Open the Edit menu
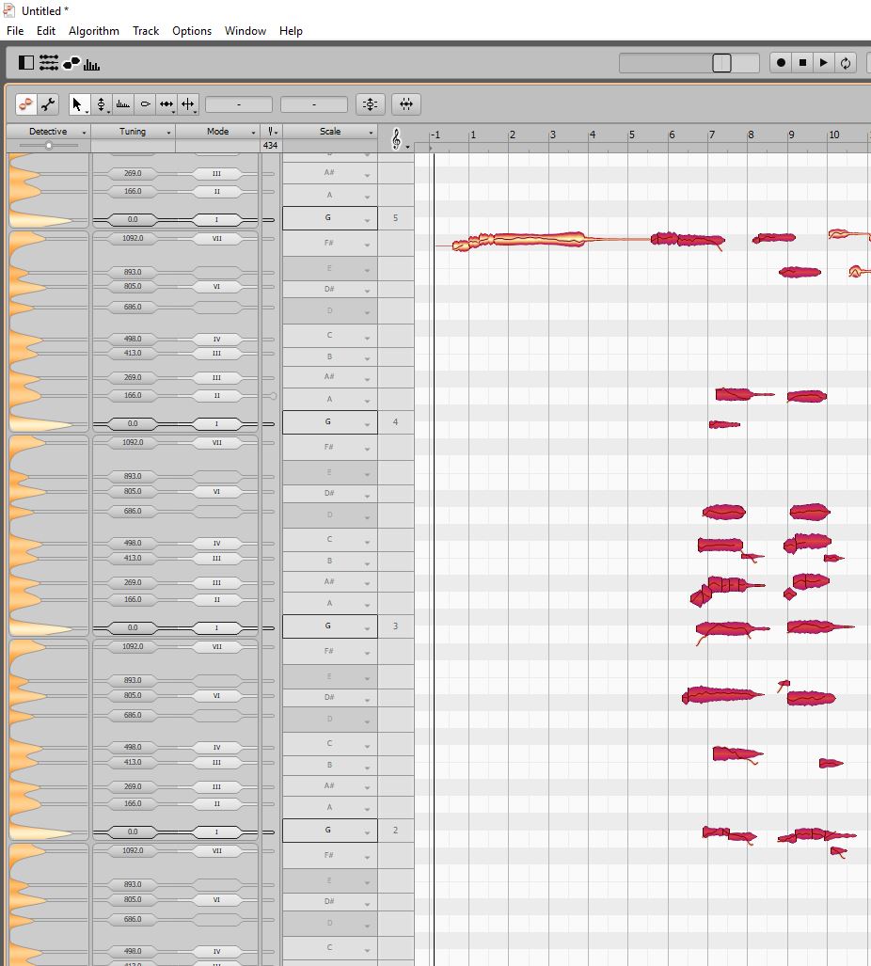The image size is (871, 966). tap(45, 31)
